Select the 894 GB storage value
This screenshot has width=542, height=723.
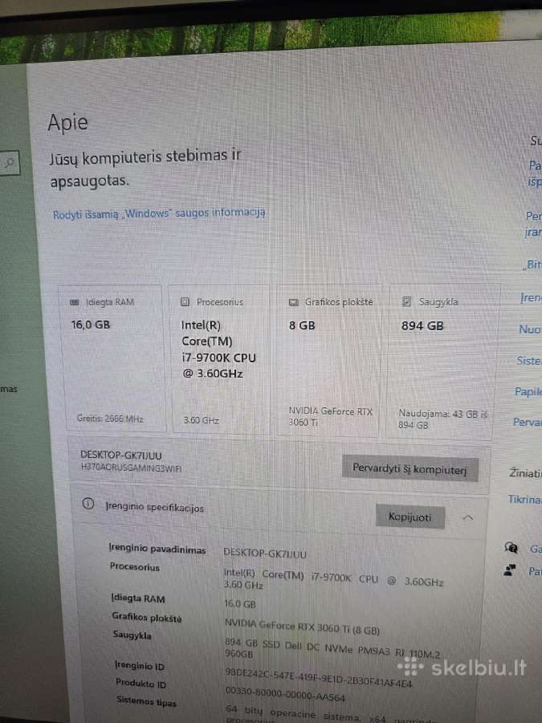pyautogui.click(x=422, y=326)
